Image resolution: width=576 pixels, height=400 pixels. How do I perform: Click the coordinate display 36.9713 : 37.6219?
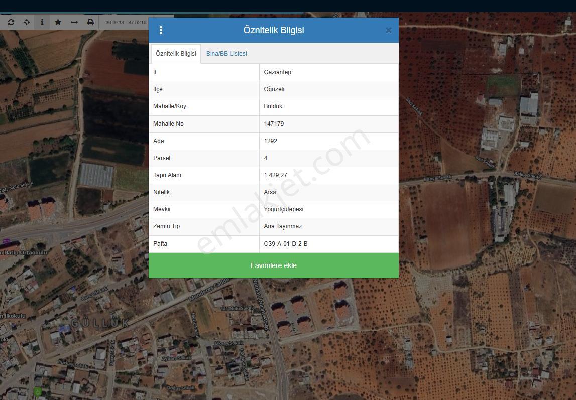(126, 22)
